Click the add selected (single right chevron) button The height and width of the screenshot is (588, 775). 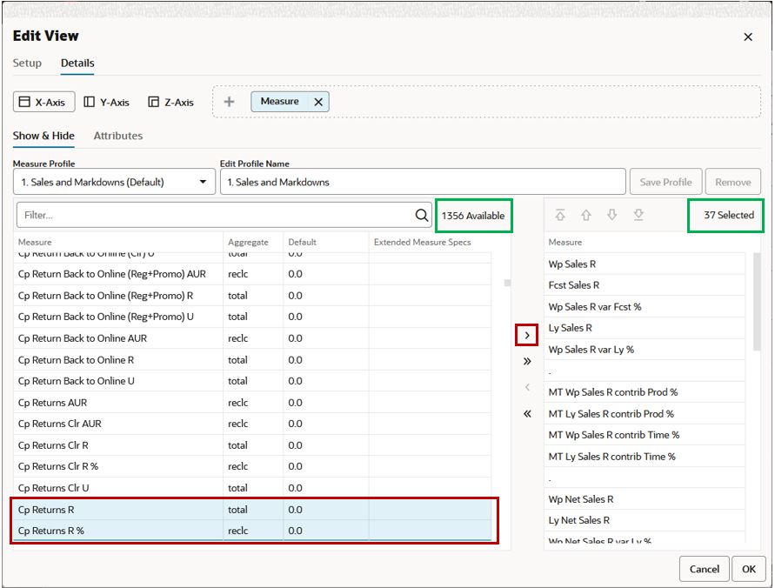(x=527, y=335)
